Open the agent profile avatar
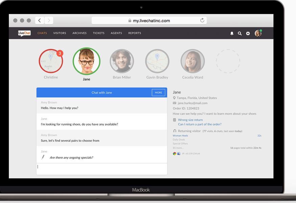The height and width of the screenshot is (203, 296). pyautogui.click(x=258, y=33)
